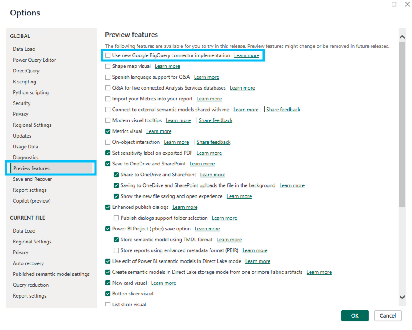Enable Store reports using enhanced metadata (PBIR)
This screenshot has width=412, height=330.
click(116, 250)
